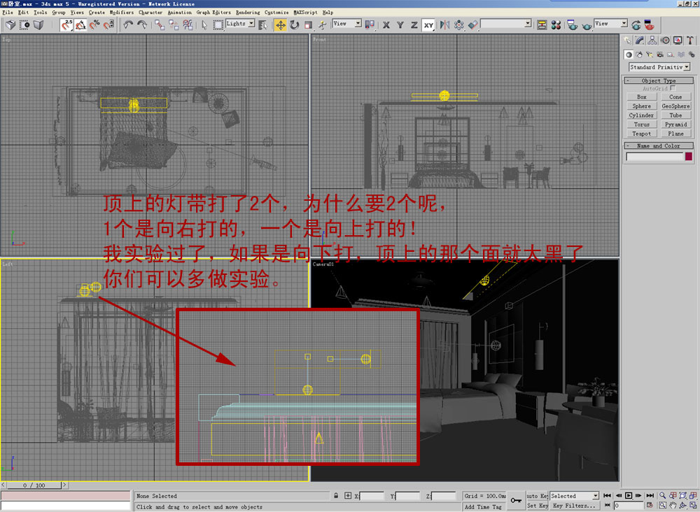The height and width of the screenshot is (512, 700).
Task: Click the Bind to Space Warp tool
Action: (x=188, y=25)
